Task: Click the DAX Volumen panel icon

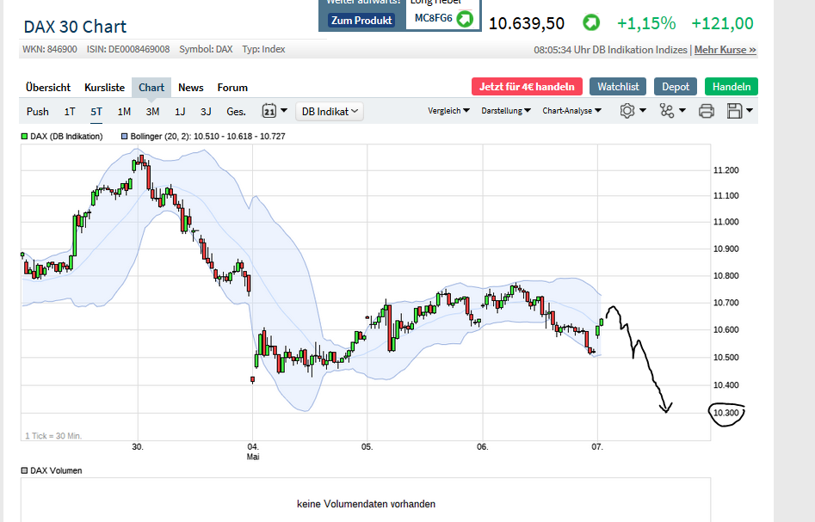Action: coord(23,470)
